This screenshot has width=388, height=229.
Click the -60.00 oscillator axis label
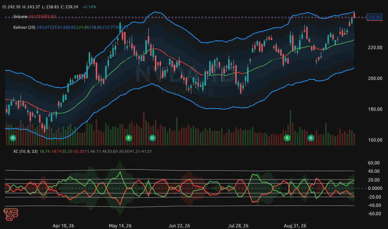(374, 214)
